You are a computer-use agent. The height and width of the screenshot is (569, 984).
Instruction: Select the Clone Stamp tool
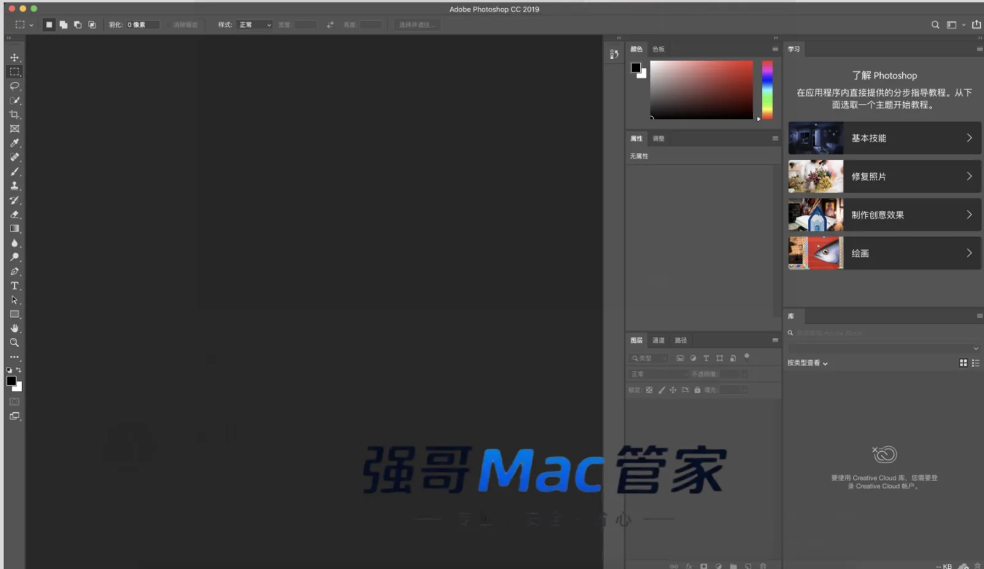[15, 186]
